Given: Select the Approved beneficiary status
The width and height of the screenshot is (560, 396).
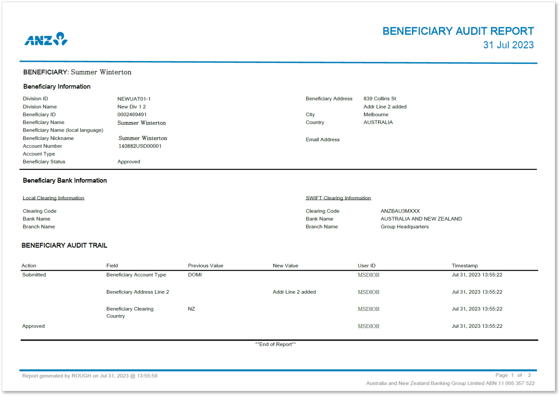Looking at the screenshot, I should tap(128, 162).
